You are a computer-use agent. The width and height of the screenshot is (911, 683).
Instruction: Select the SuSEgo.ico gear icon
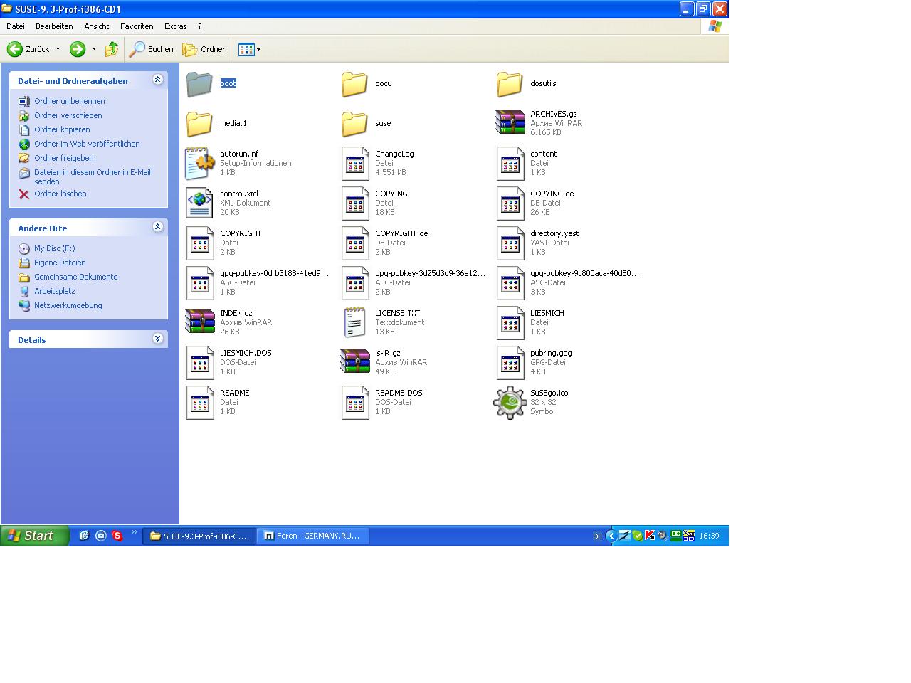point(510,403)
